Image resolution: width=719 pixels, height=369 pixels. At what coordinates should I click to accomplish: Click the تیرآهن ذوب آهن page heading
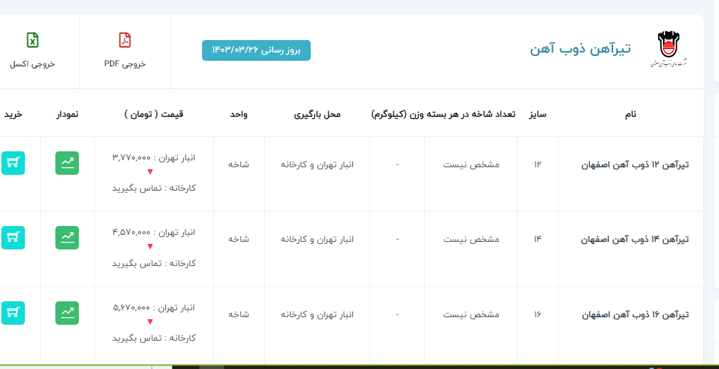click(581, 49)
